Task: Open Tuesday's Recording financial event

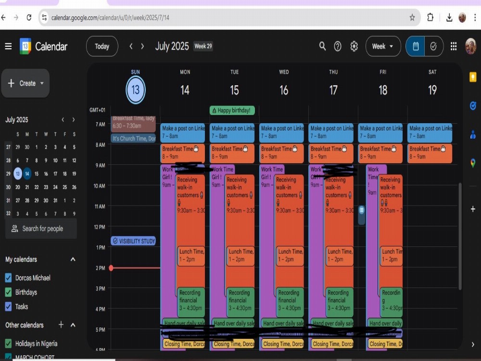Action: (240, 302)
